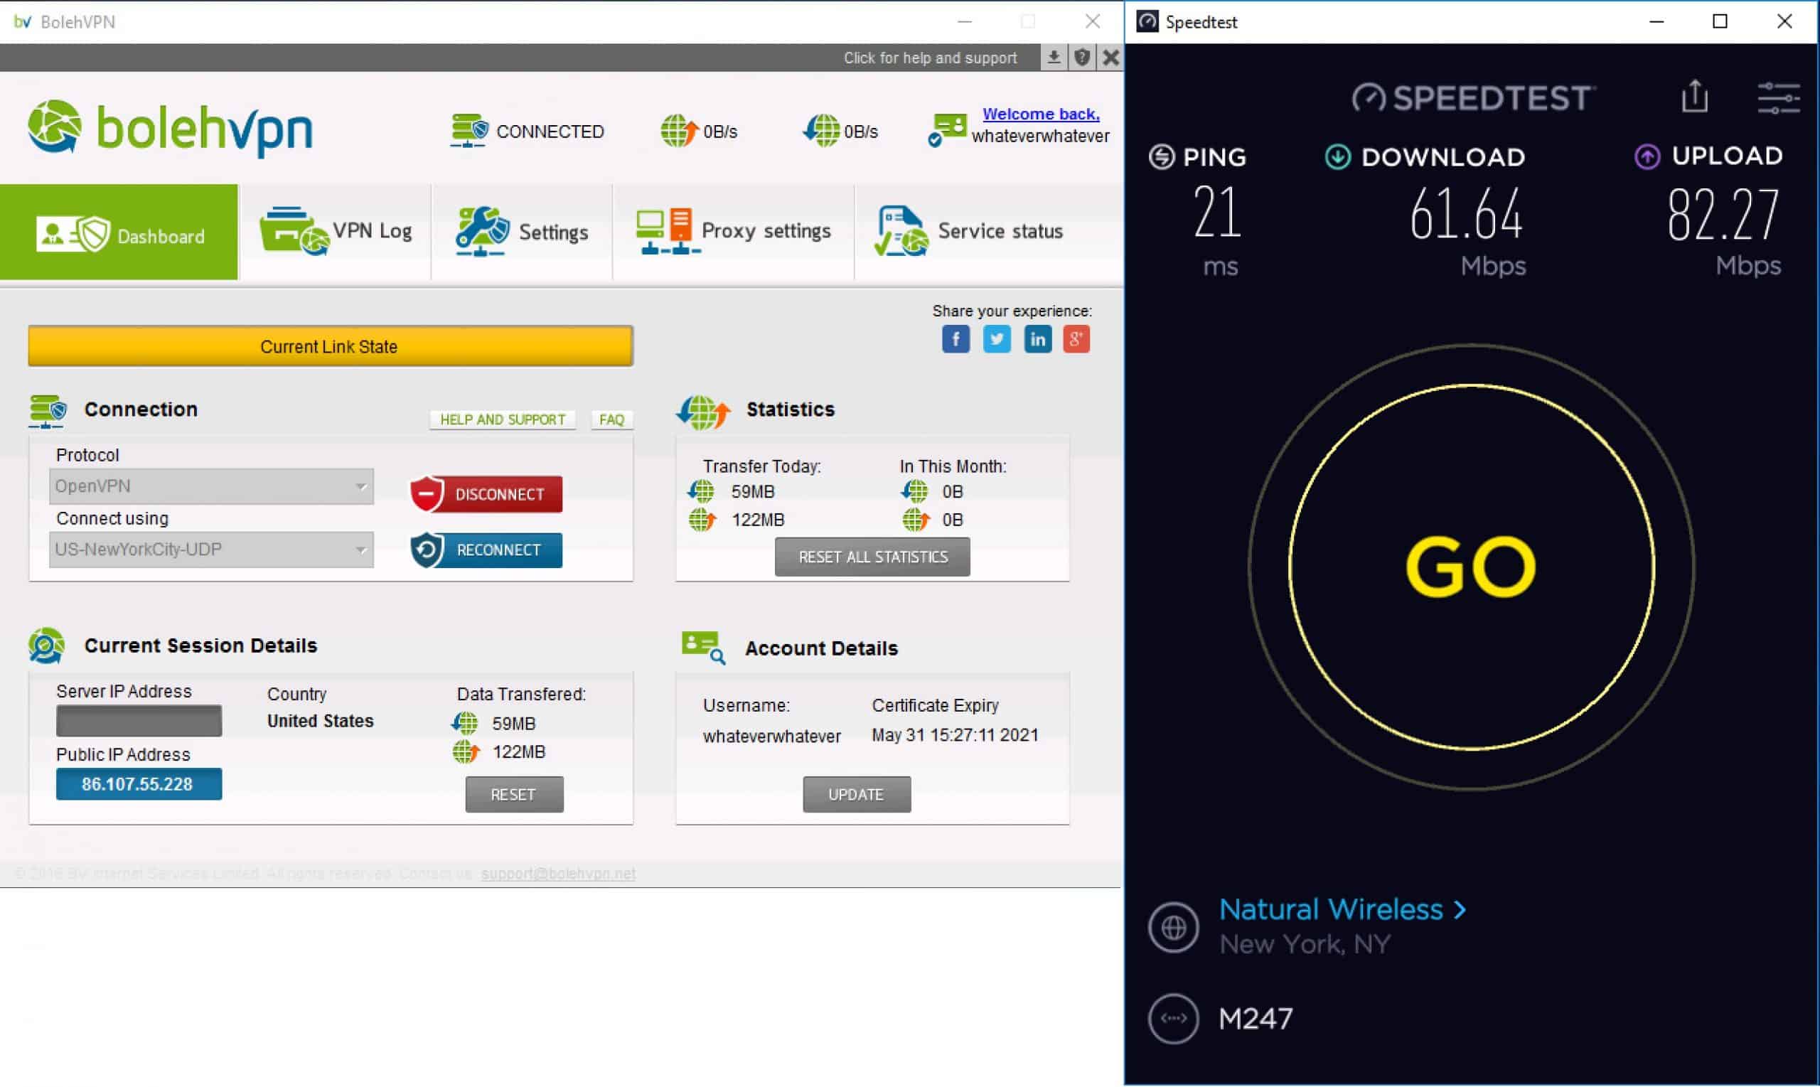Click the 61.64 download result

pos(1465,214)
